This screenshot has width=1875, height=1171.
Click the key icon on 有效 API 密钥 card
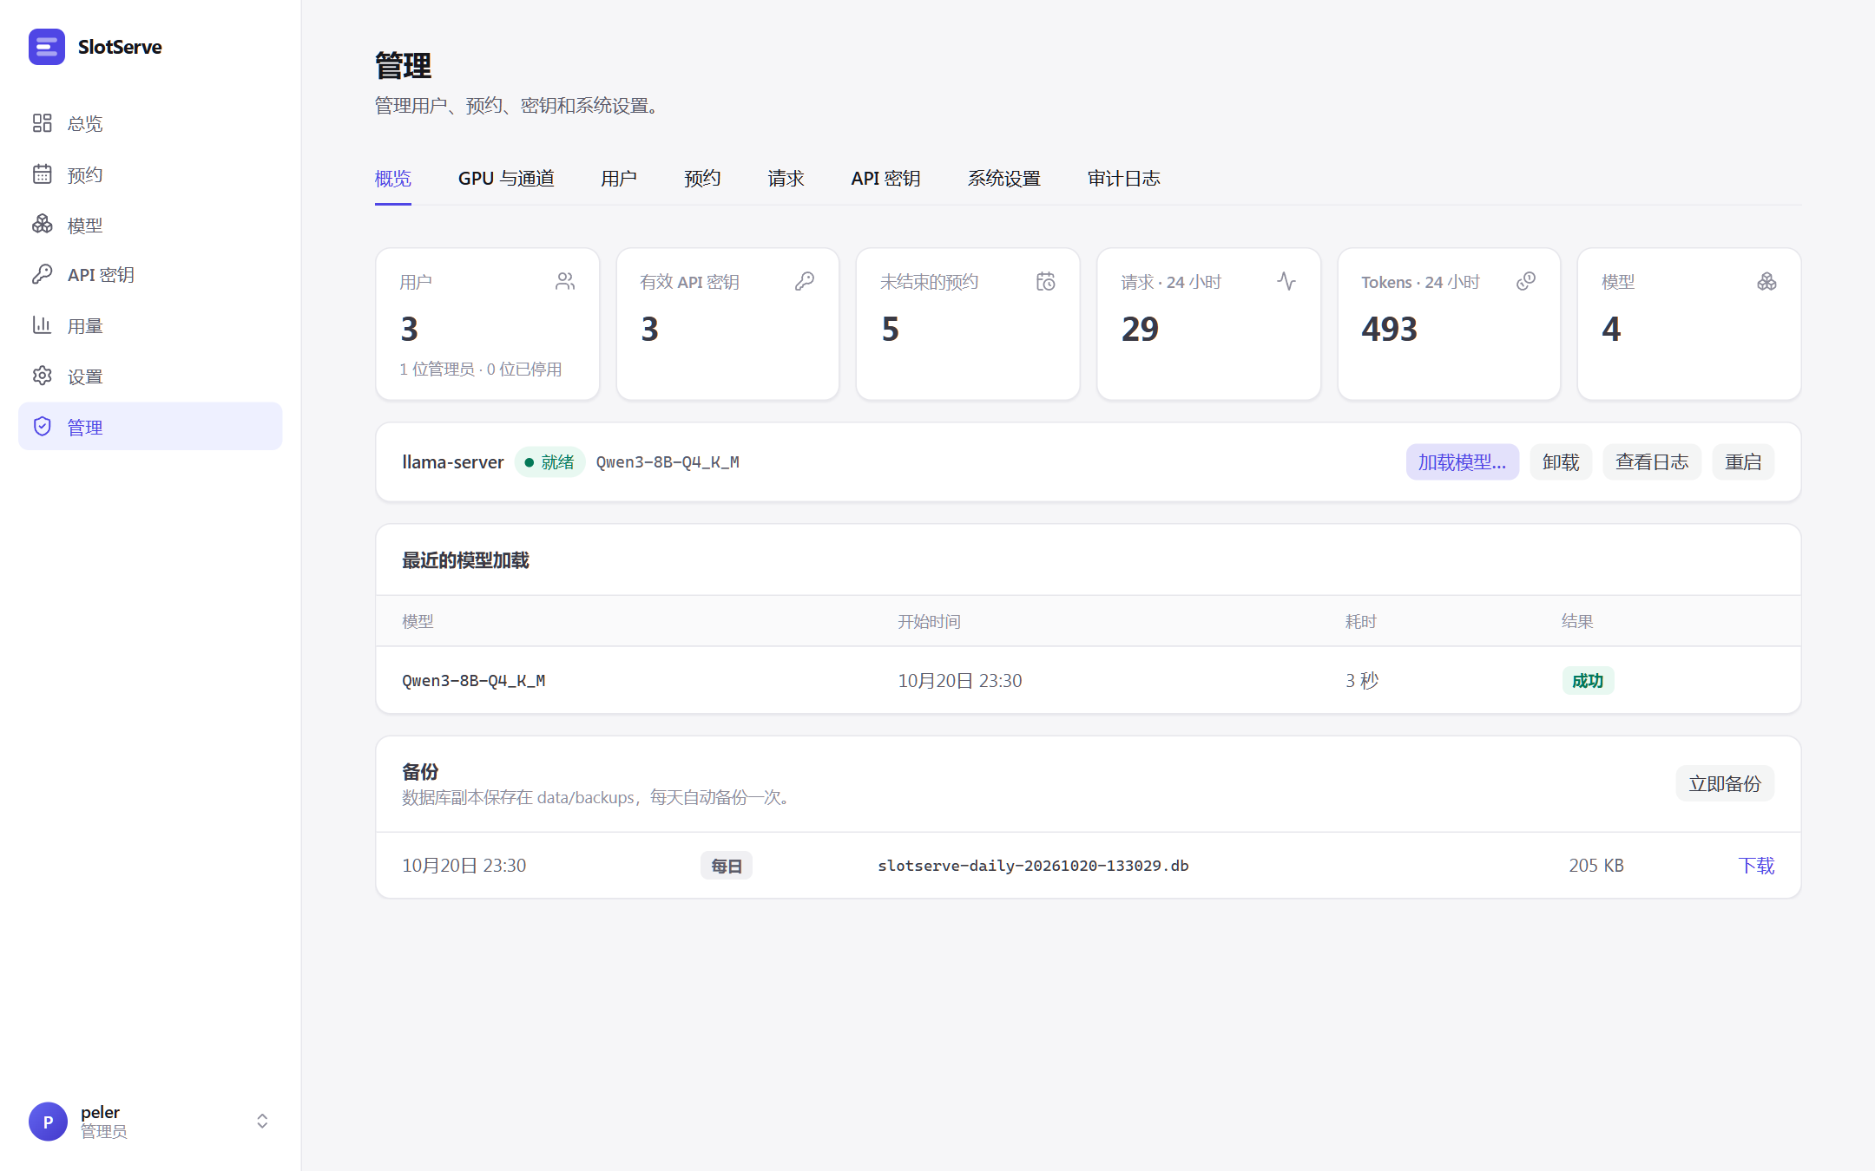click(805, 282)
